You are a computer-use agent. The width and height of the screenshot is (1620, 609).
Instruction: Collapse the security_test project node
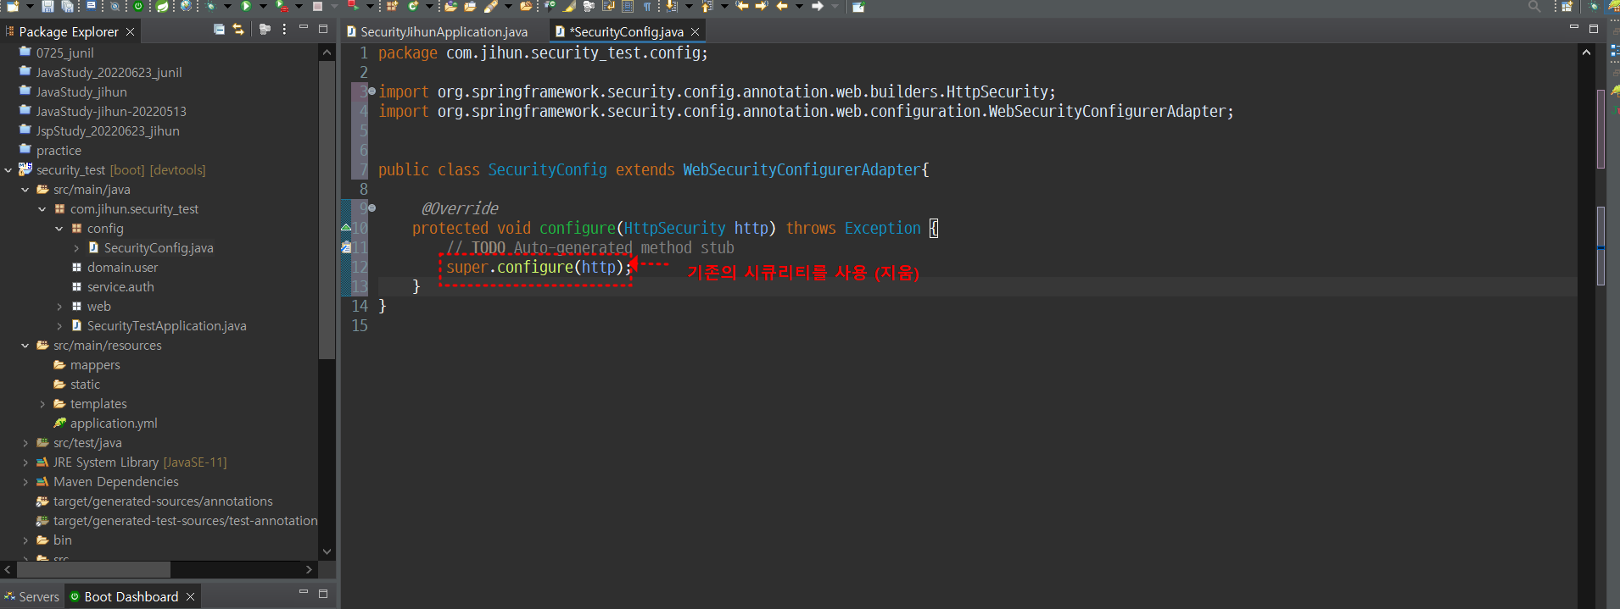[8, 170]
